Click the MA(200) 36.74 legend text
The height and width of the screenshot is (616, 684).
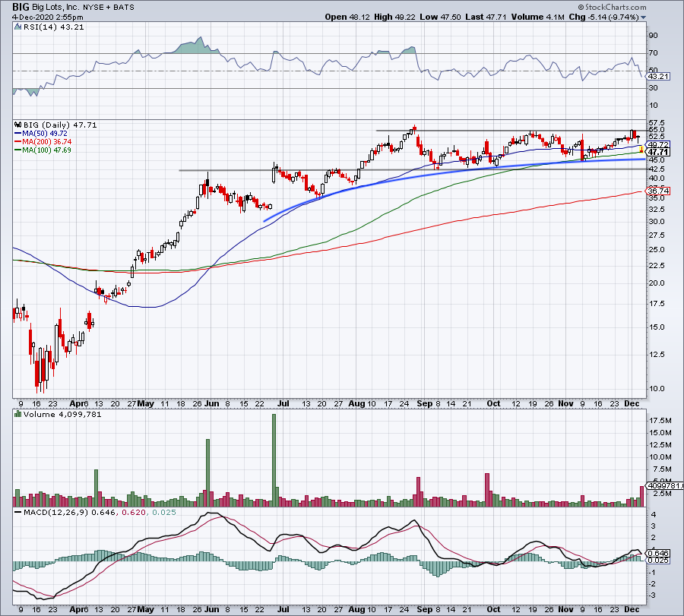[46, 142]
